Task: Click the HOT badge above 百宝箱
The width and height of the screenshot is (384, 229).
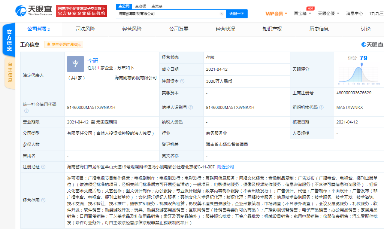Action: click(x=310, y=9)
